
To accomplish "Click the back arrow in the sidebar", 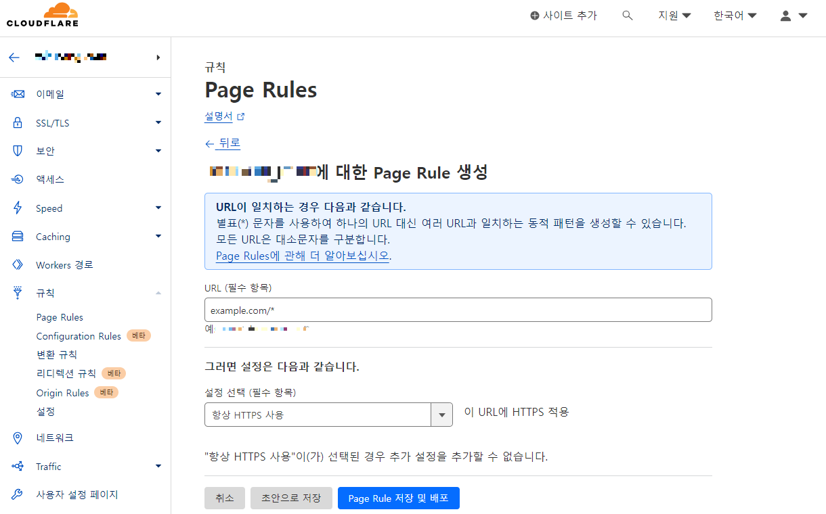I will click(x=14, y=57).
